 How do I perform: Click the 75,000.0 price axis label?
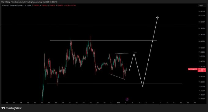tap(202, 91)
